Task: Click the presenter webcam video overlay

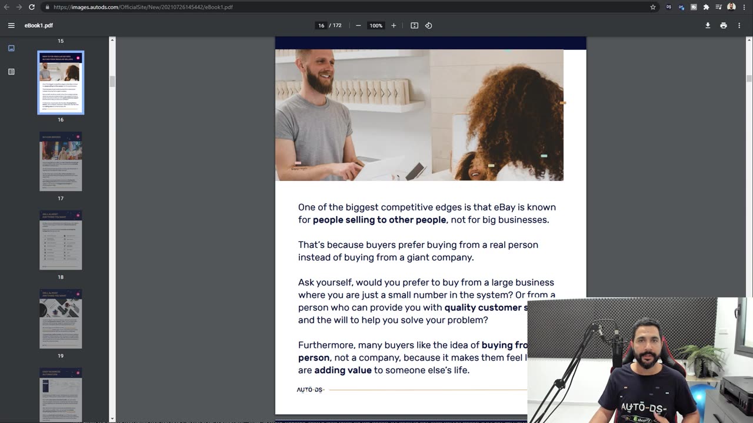Action: coord(640,360)
